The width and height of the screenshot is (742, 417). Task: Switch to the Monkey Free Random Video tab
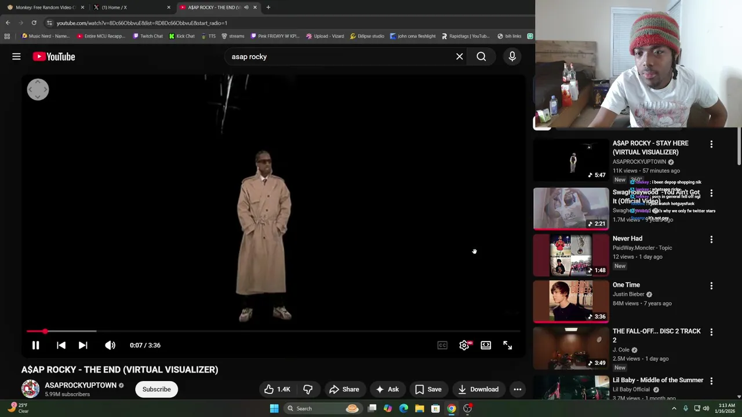(x=45, y=8)
